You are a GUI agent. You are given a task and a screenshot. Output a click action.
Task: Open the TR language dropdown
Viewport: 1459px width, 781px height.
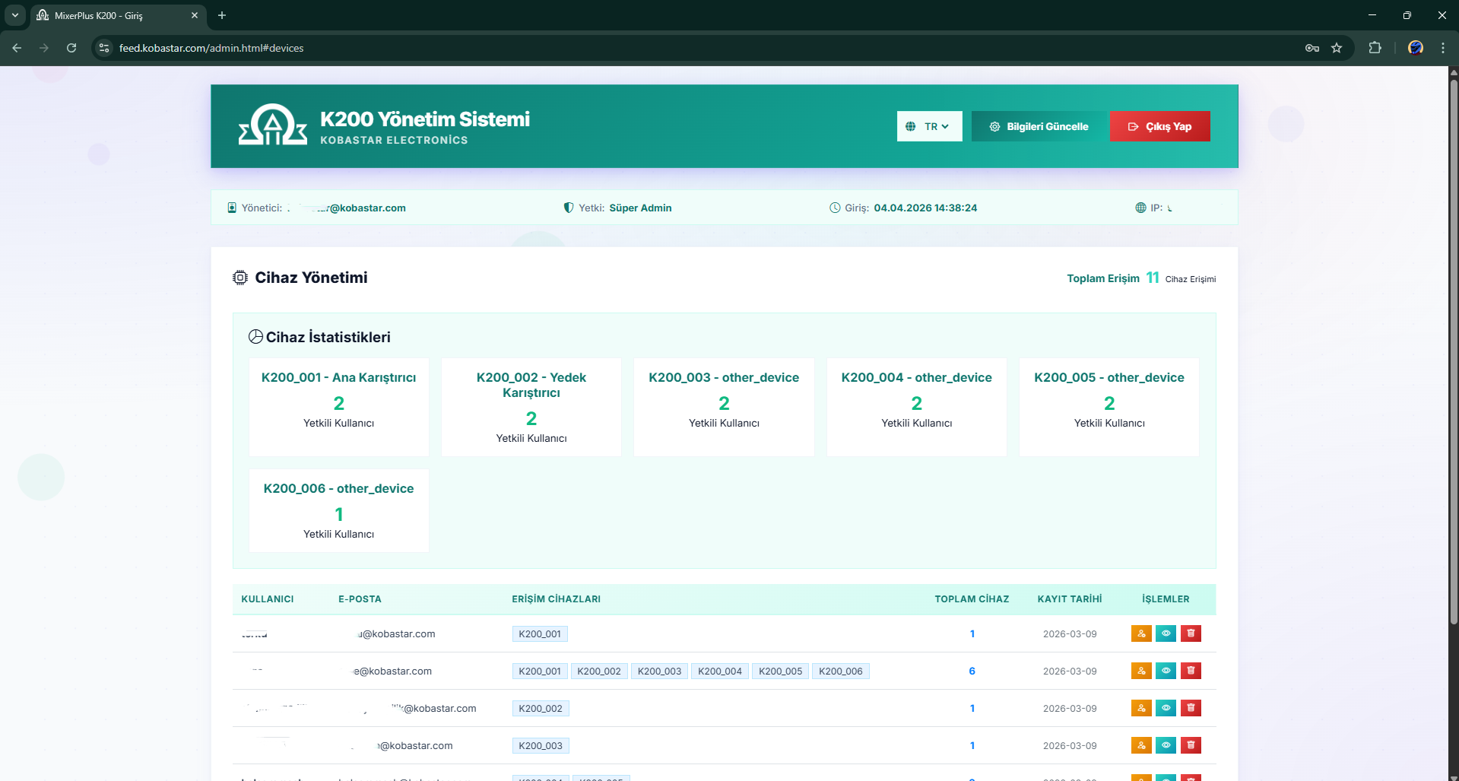pyautogui.click(x=929, y=126)
